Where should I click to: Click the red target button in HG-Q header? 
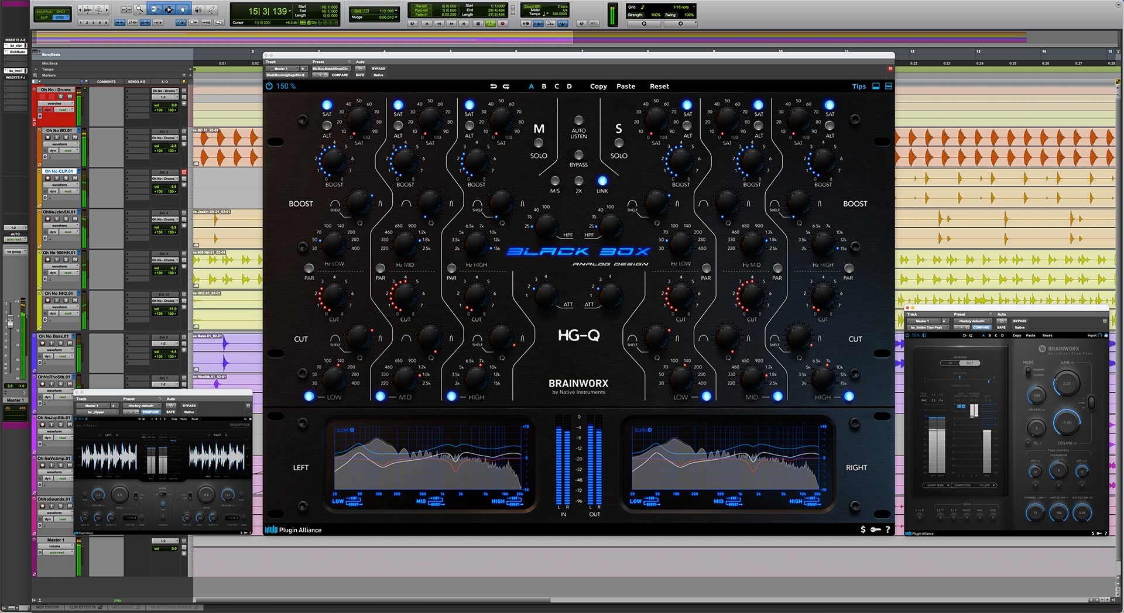point(890,68)
